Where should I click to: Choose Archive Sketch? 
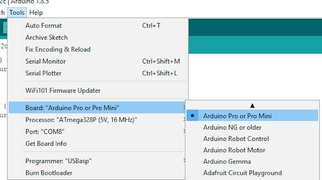point(98,37)
